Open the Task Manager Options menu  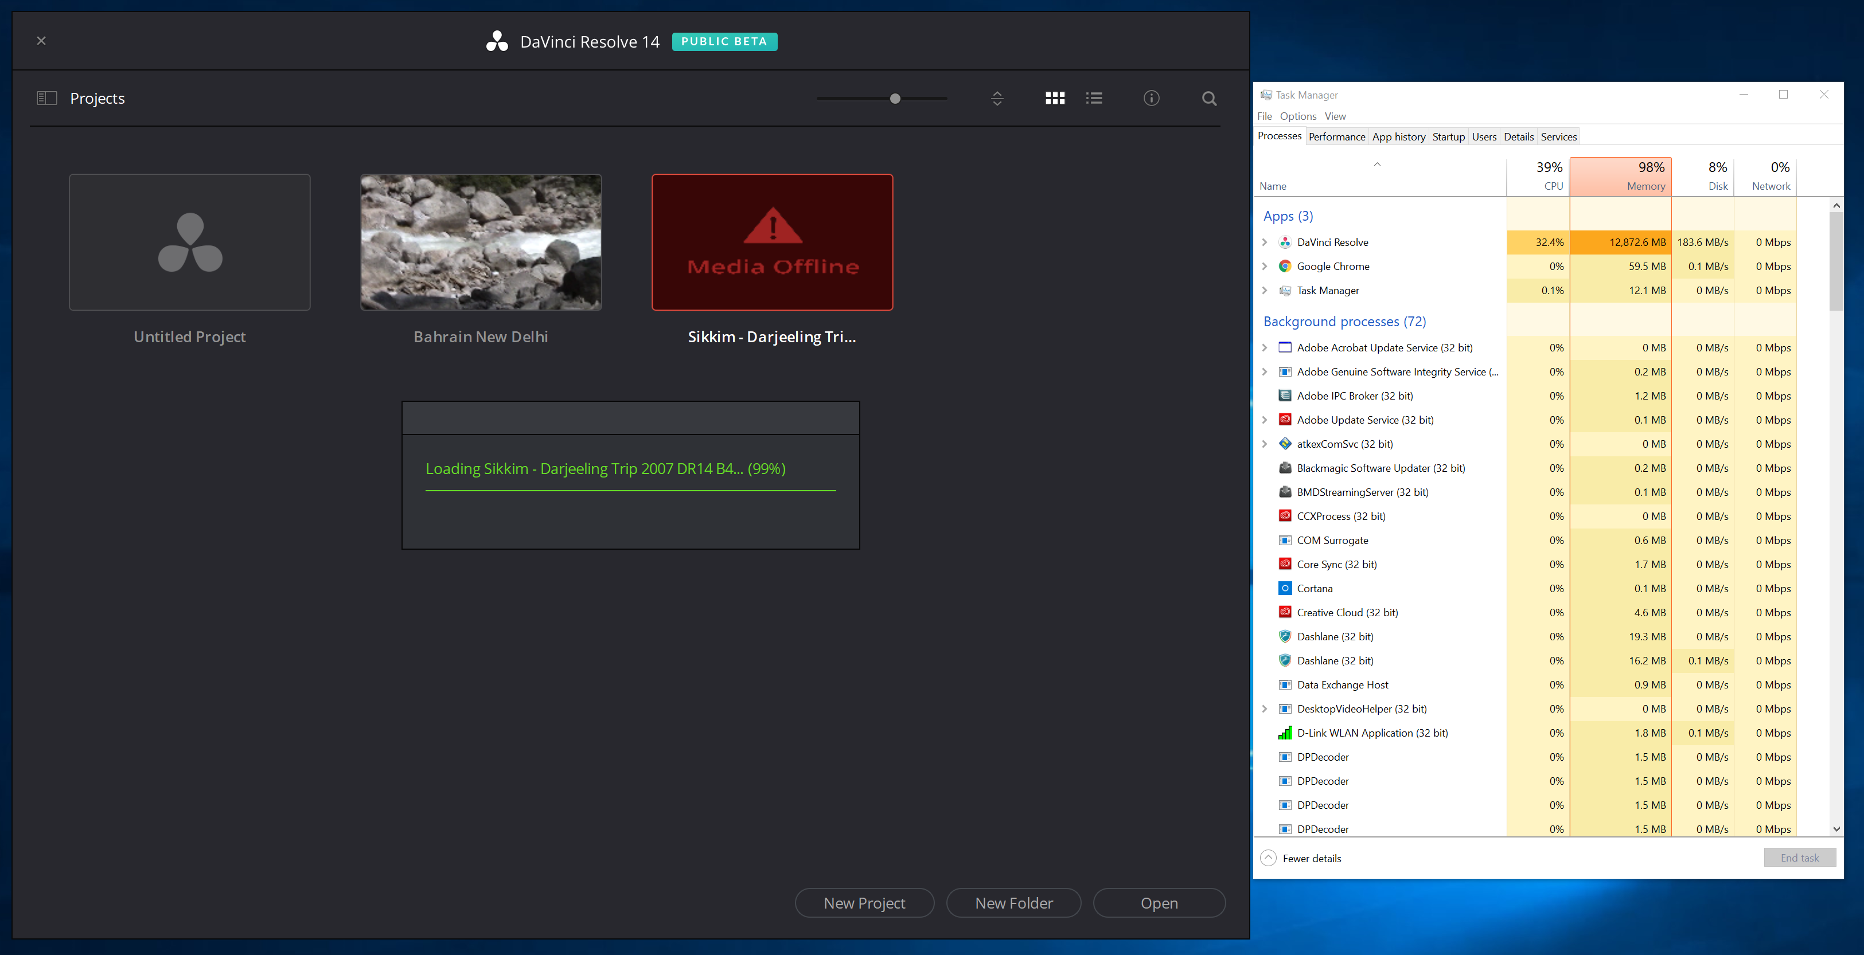(x=1297, y=116)
